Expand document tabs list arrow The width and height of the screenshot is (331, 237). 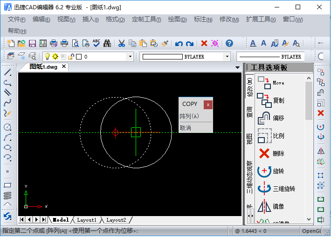[237, 67]
